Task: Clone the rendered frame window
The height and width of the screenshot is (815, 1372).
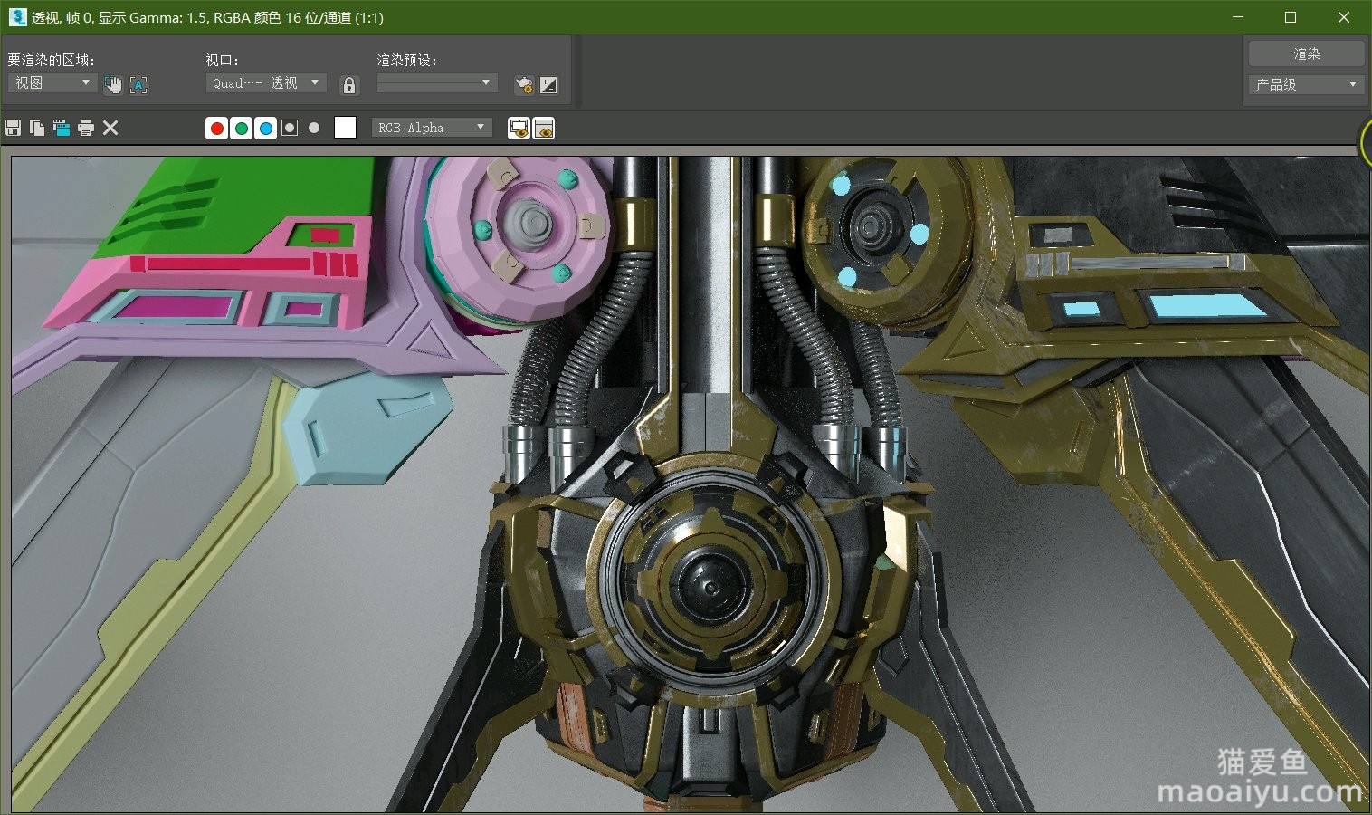Action: (x=62, y=128)
